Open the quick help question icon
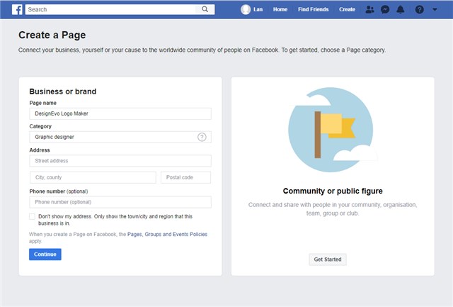The height and width of the screenshot is (307, 453). pyautogui.click(x=419, y=9)
